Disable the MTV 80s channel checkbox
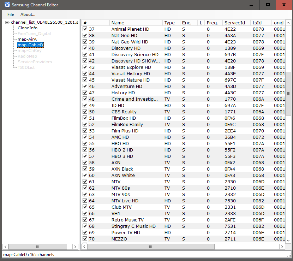Viewport: 293px width, 261px height. click(85, 188)
